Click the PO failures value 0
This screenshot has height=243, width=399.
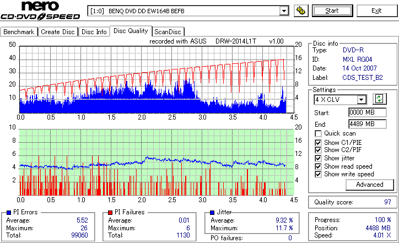(x=290, y=238)
